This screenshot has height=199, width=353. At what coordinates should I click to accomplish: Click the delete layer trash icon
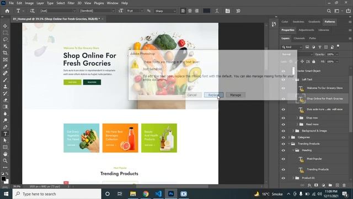pos(344,185)
